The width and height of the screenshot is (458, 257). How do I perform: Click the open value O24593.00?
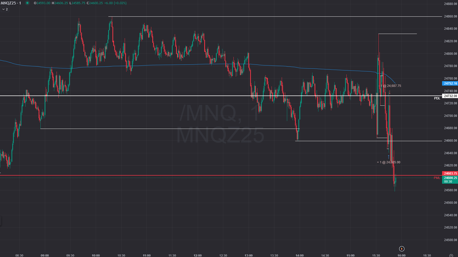click(x=42, y=3)
